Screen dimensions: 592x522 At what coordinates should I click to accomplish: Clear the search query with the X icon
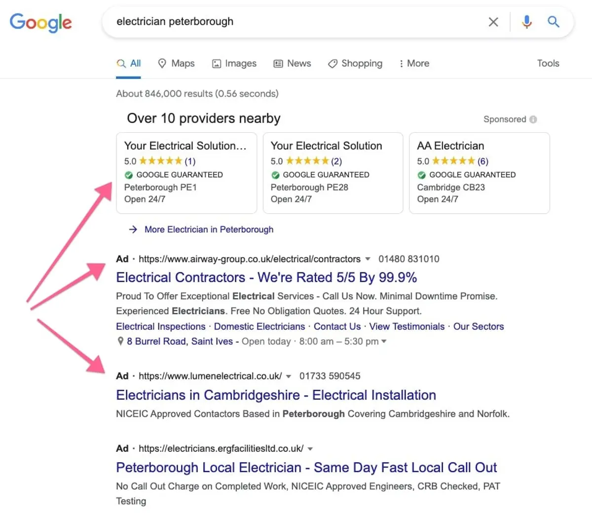tap(493, 22)
